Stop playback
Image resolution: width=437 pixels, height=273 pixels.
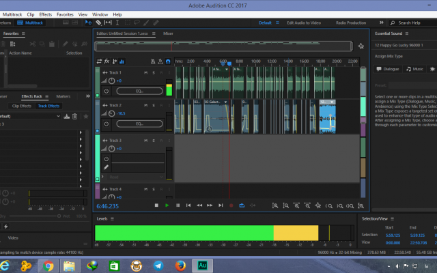pos(156,205)
